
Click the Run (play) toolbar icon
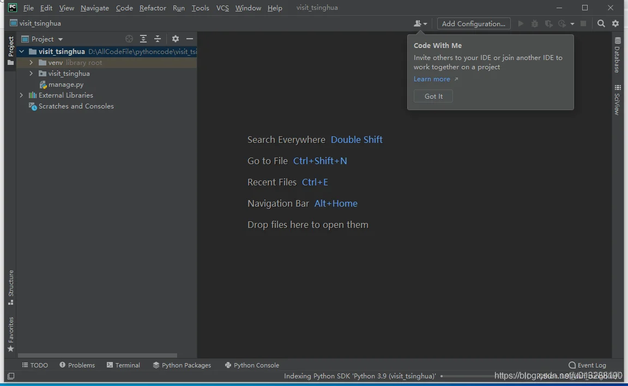click(x=521, y=23)
